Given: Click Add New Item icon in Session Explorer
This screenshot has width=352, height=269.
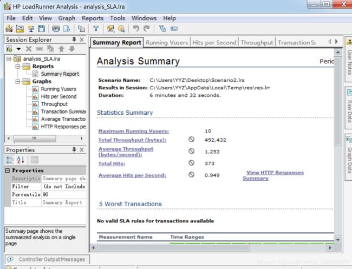Looking at the screenshot, I should [9, 49].
